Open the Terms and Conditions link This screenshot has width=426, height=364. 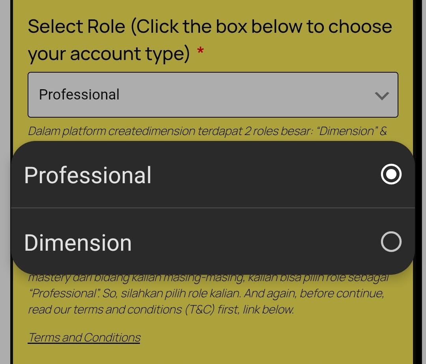(x=84, y=338)
